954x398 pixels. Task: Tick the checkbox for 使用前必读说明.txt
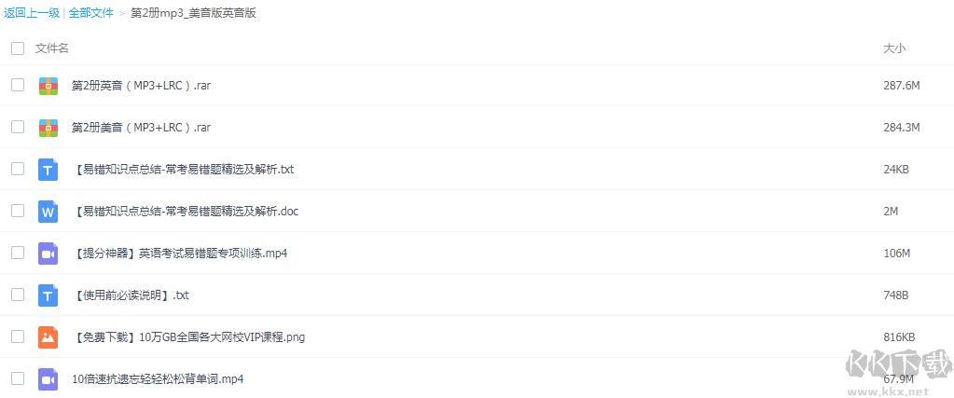tap(18, 295)
